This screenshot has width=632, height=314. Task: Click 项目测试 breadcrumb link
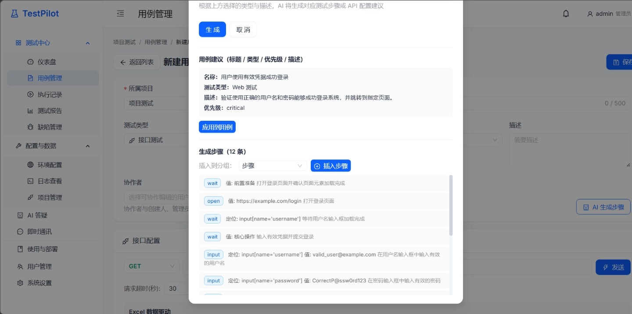pos(124,42)
